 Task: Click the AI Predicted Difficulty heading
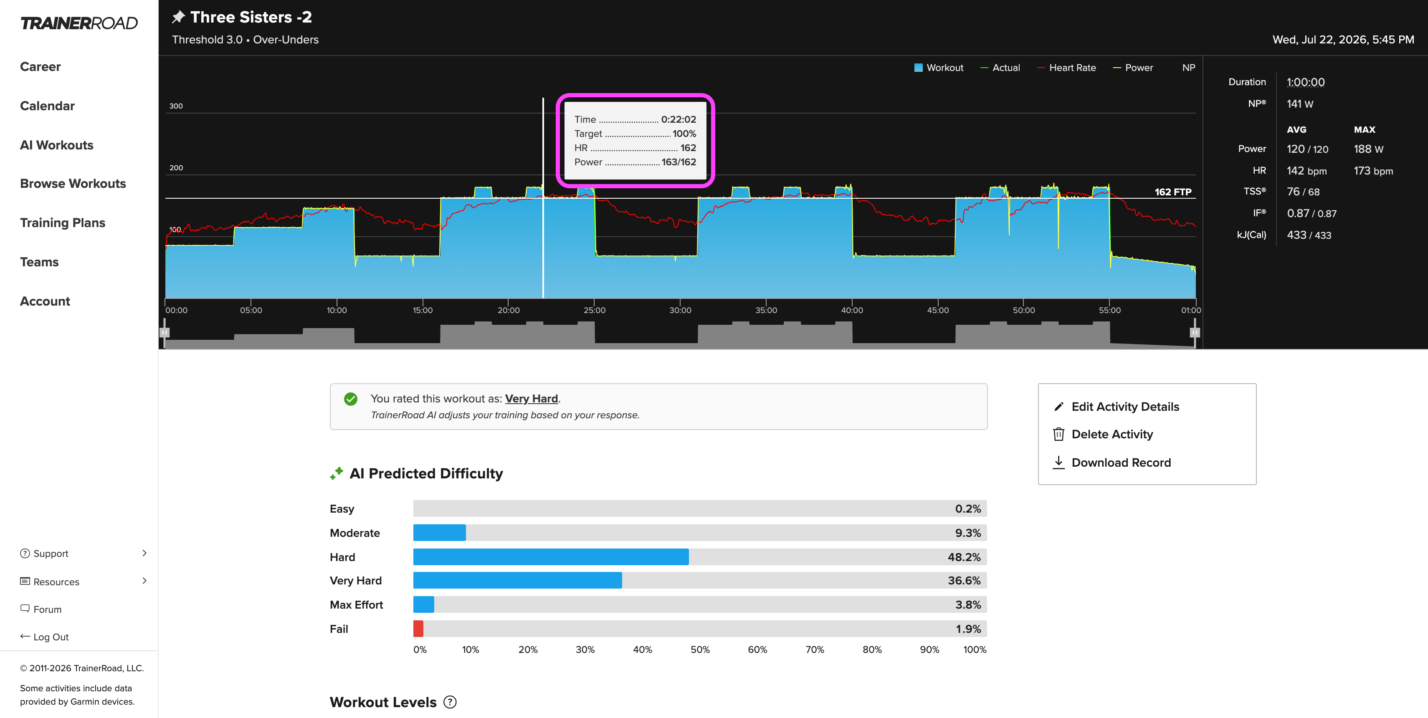pos(426,474)
